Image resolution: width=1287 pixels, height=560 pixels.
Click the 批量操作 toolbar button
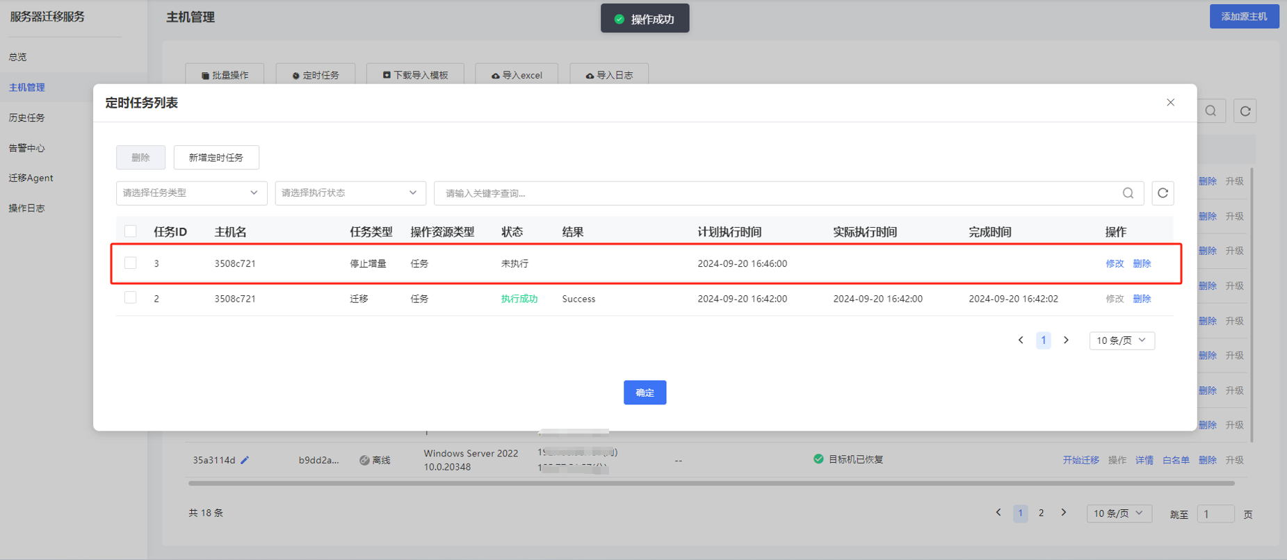[225, 74]
